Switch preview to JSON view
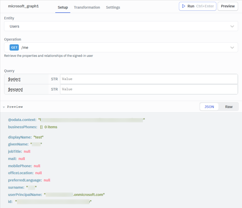 click(209, 107)
